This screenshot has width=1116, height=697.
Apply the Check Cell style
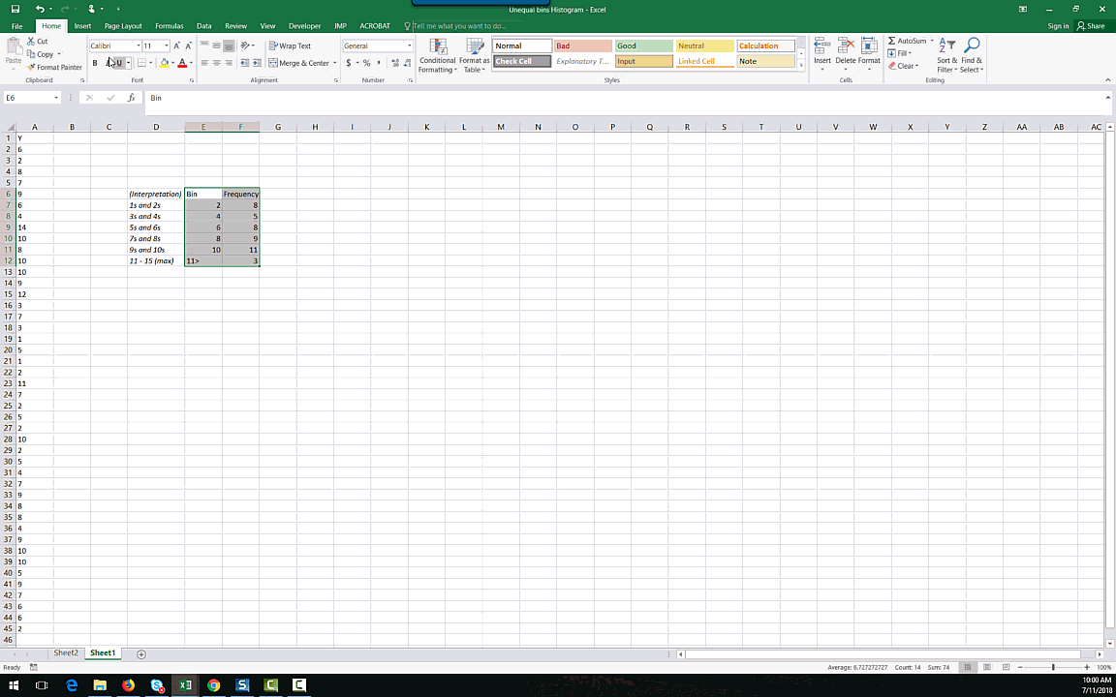[x=522, y=61]
